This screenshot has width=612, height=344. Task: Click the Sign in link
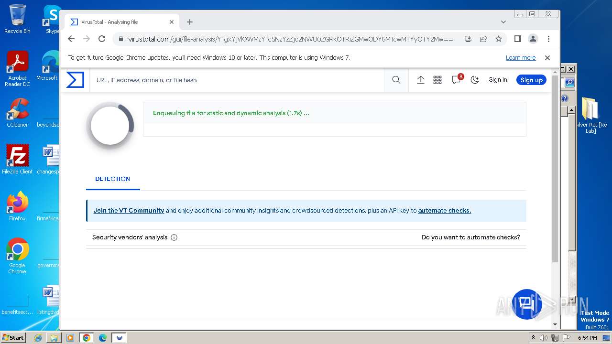498,80
